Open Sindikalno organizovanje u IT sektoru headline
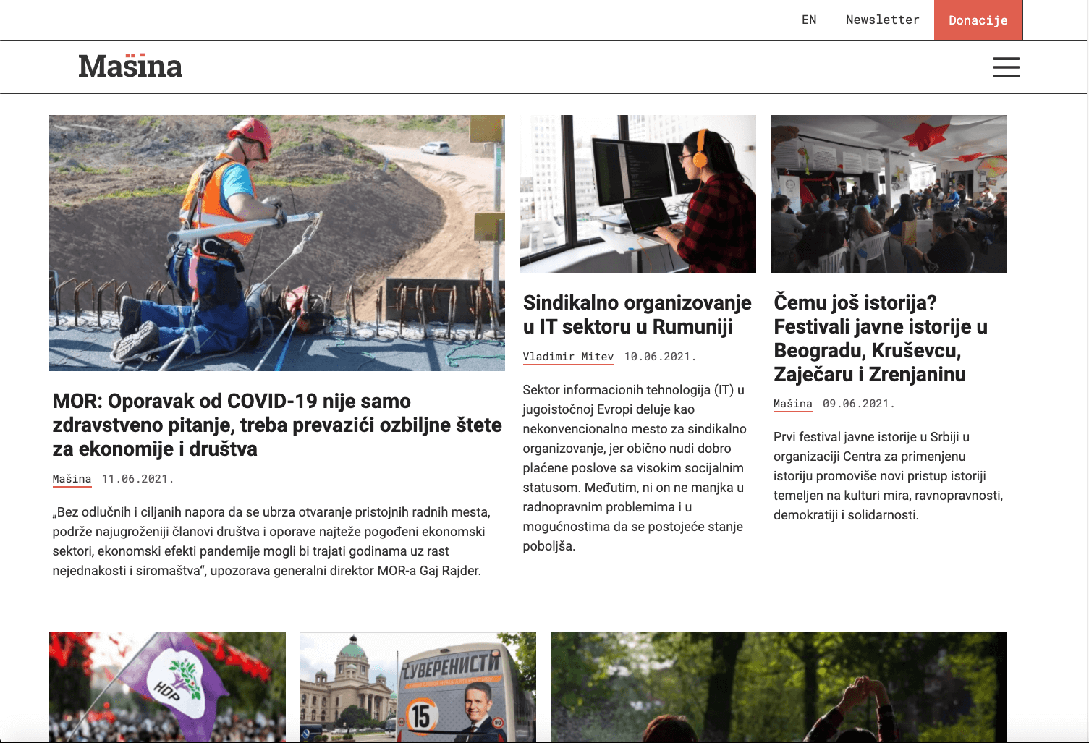The height and width of the screenshot is (743, 1089). tap(637, 315)
